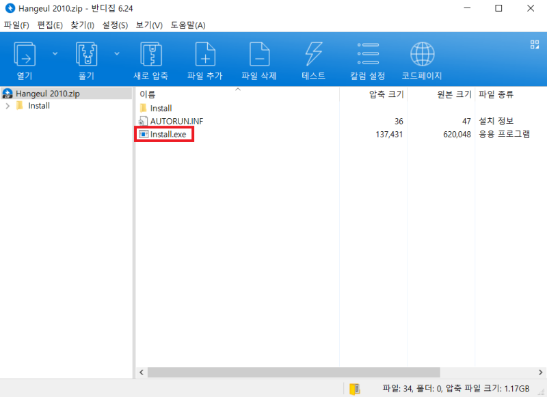
Task: Select Install folder label in tree
Action: click(x=39, y=106)
